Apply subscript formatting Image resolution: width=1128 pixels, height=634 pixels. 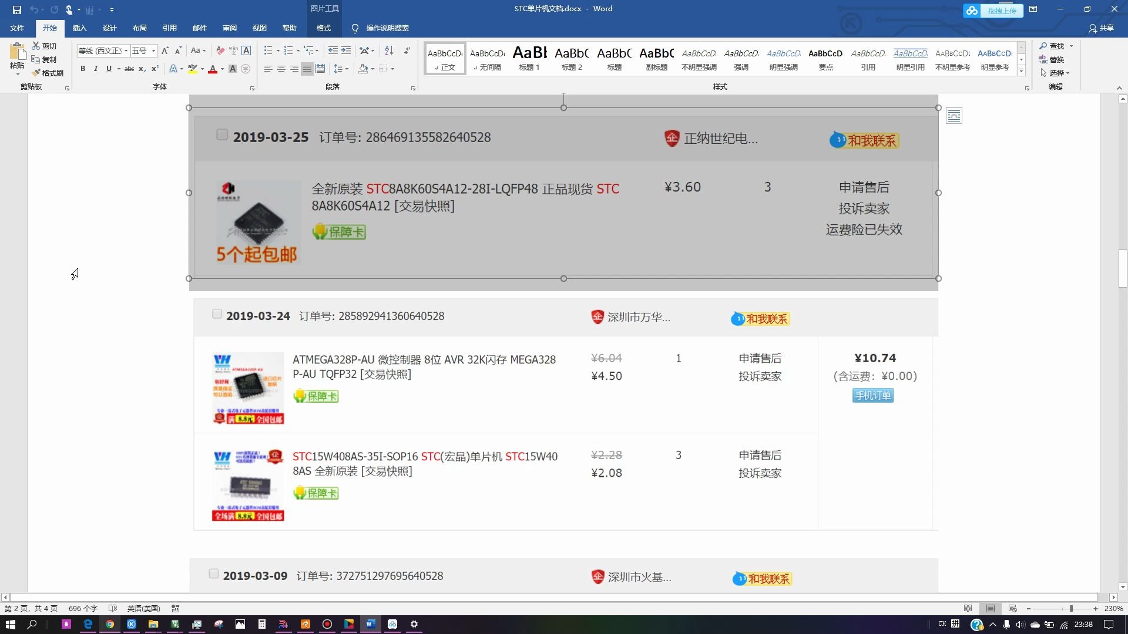click(142, 69)
